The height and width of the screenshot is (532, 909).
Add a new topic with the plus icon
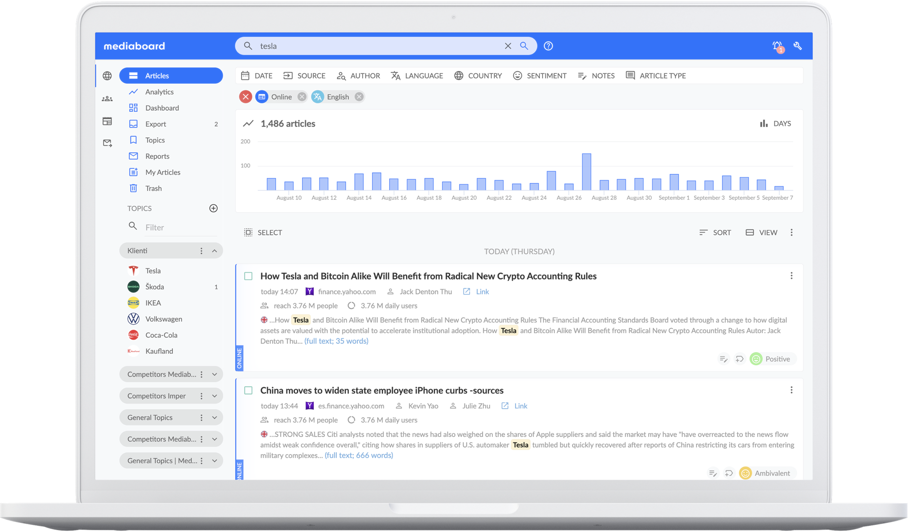[x=214, y=208]
